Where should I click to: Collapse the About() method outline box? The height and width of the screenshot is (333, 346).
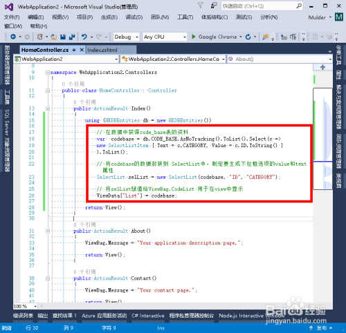(x=48, y=231)
